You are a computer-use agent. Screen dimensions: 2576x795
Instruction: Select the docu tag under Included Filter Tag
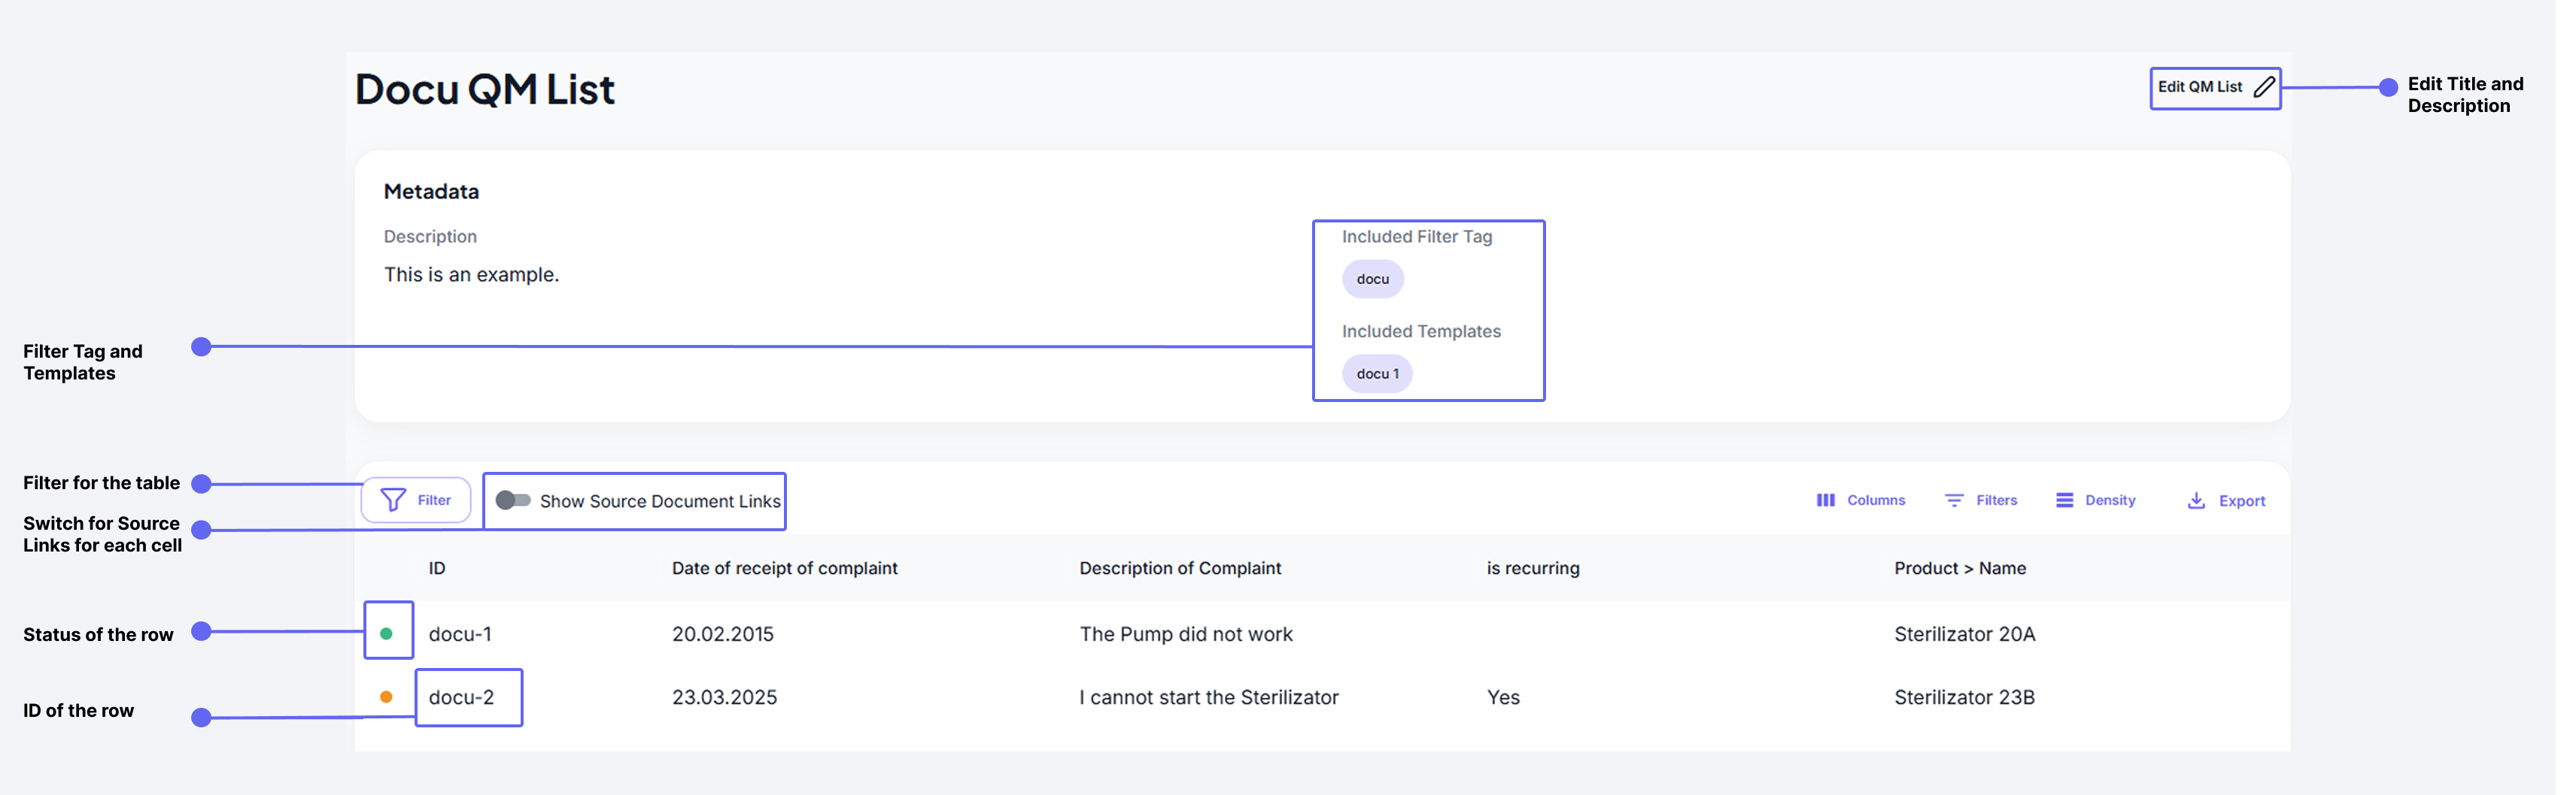[1372, 279]
